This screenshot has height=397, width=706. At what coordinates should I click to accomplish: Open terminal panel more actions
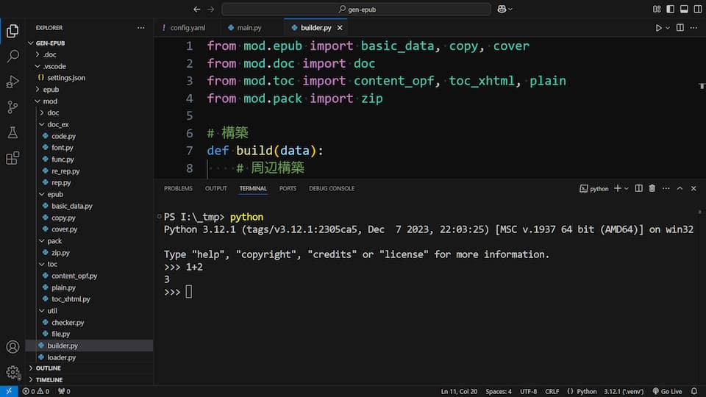pos(666,189)
